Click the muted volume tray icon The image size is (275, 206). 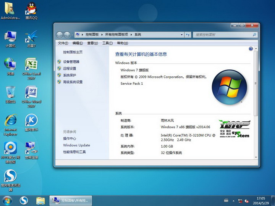pyautogui.click(x=247, y=201)
